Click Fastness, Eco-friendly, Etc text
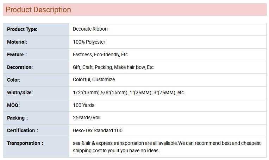This screenshot has height=160, width=269. [x=100, y=55]
